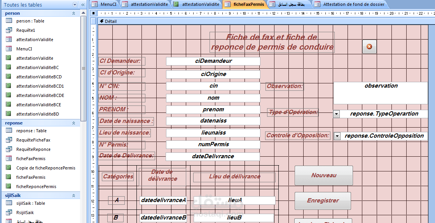The height and width of the screenshot is (223, 435).
Task: Collapse the reponse group
Action: (74, 123)
